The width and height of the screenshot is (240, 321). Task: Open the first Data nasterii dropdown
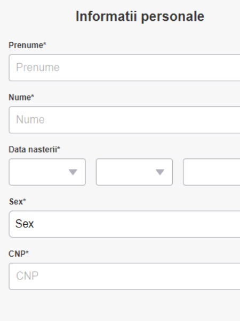(47, 172)
